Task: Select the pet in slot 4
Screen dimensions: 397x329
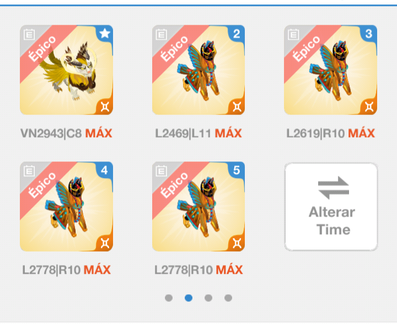Action: (67, 207)
